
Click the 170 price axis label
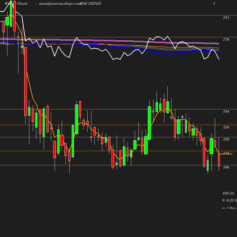point(226,39)
